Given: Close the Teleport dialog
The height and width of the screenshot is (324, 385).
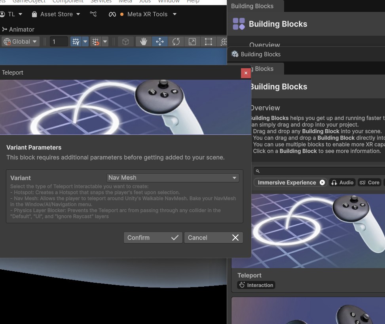Looking at the screenshot, I should [x=246, y=73].
